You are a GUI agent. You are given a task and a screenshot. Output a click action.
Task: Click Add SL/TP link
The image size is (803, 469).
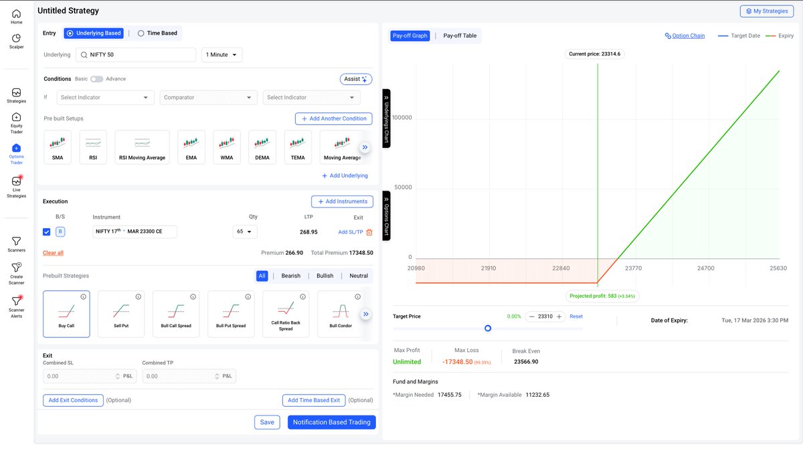coord(351,232)
